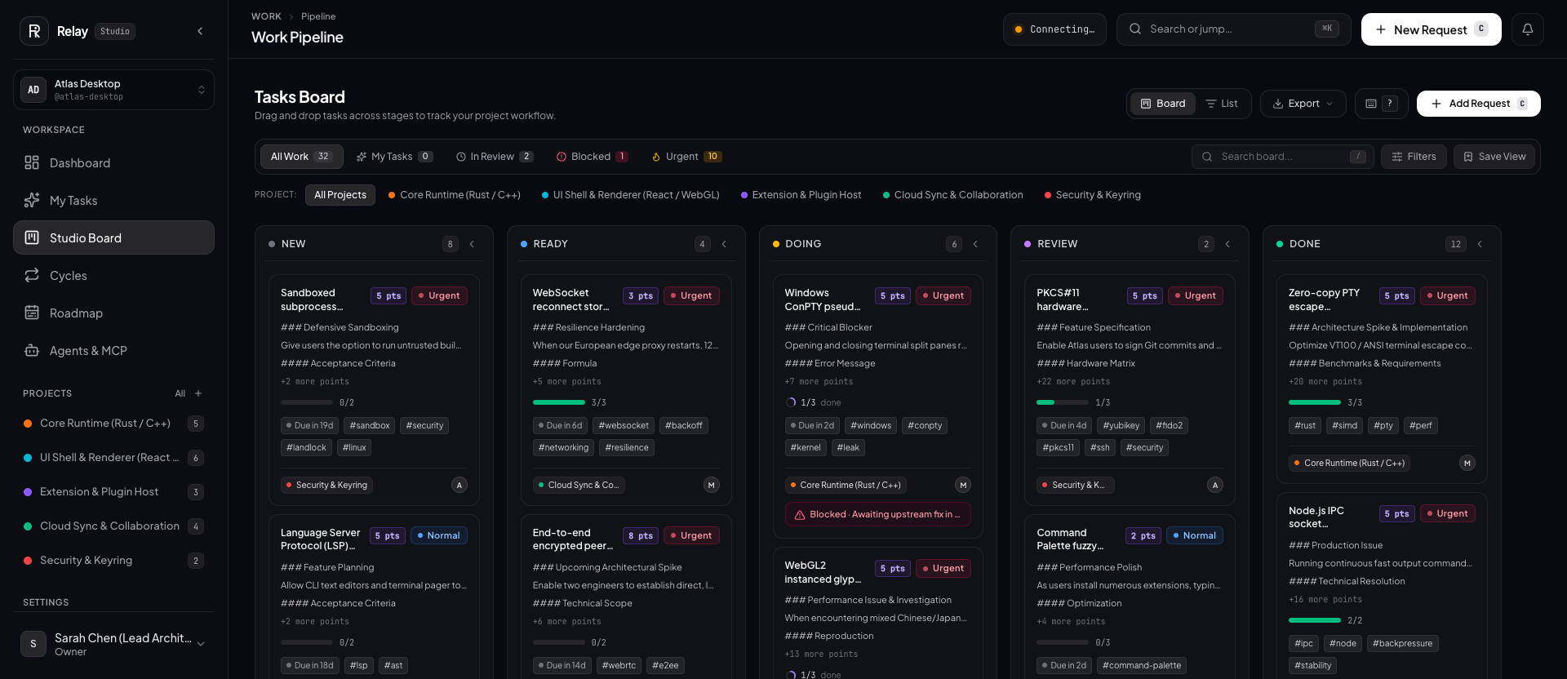1567x679 pixels.
Task: Click the WORK breadcrumb link
Action: coord(266,16)
